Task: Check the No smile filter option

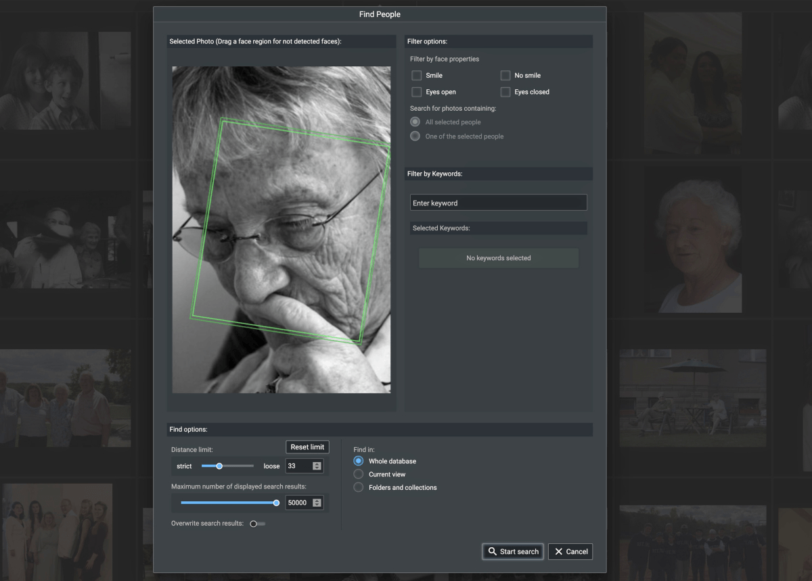Action: click(x=505, y=75)
